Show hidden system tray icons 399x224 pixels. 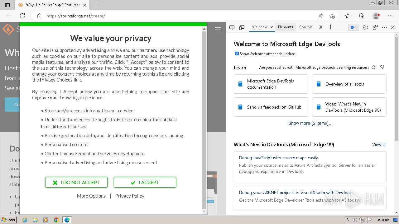(348, 220)
